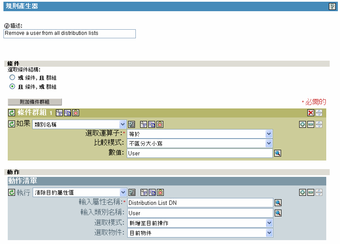Cut 條件群組 1 with scissors icon

pos(59,113)
